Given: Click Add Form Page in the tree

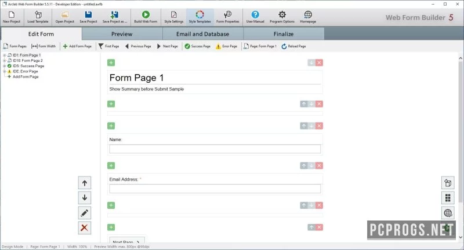Looking at the screenshot, I should [x=26, y=77].
